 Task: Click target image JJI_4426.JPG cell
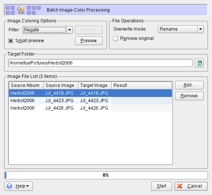(x=94, y=108)
